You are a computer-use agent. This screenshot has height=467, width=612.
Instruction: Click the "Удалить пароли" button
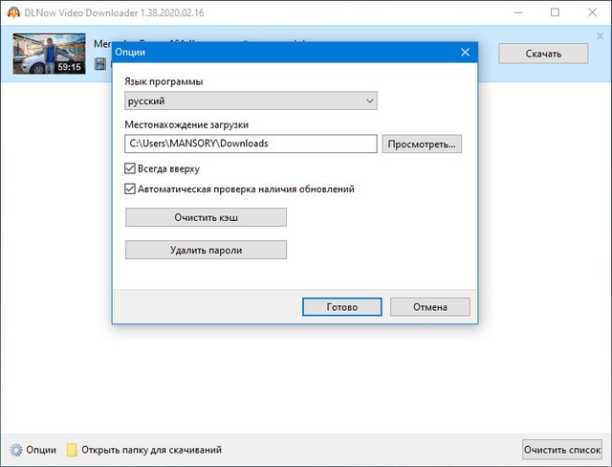click(x=206, y=250)
